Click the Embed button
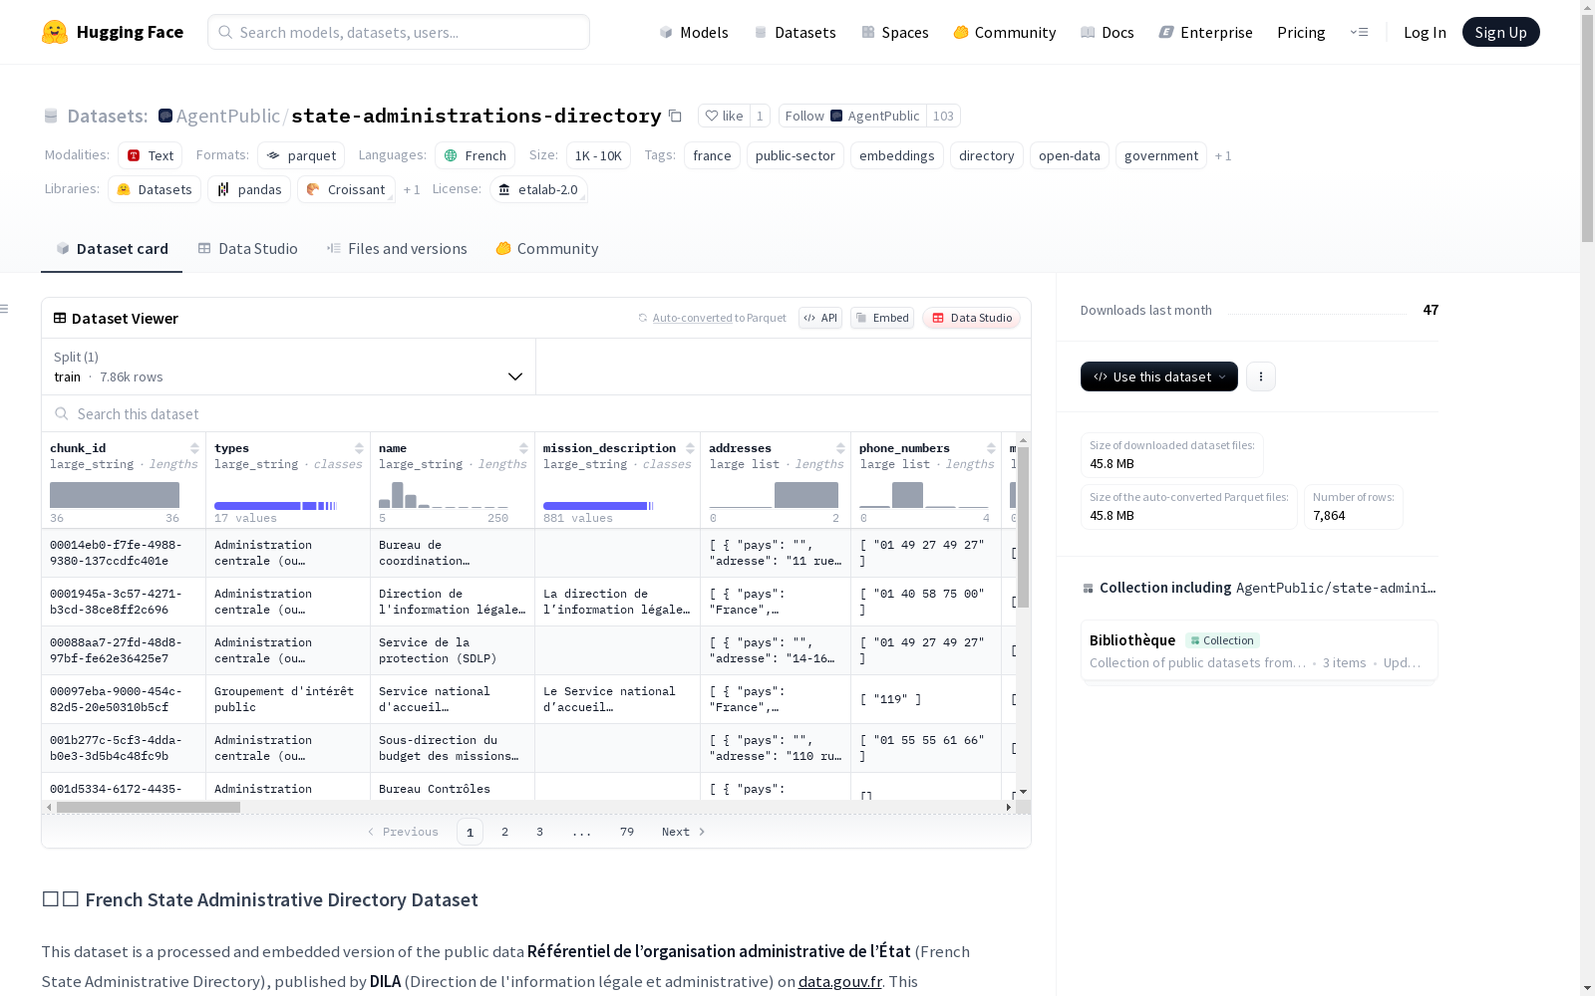The width and height of the screenshot is (1595, 996). [882, 318]
